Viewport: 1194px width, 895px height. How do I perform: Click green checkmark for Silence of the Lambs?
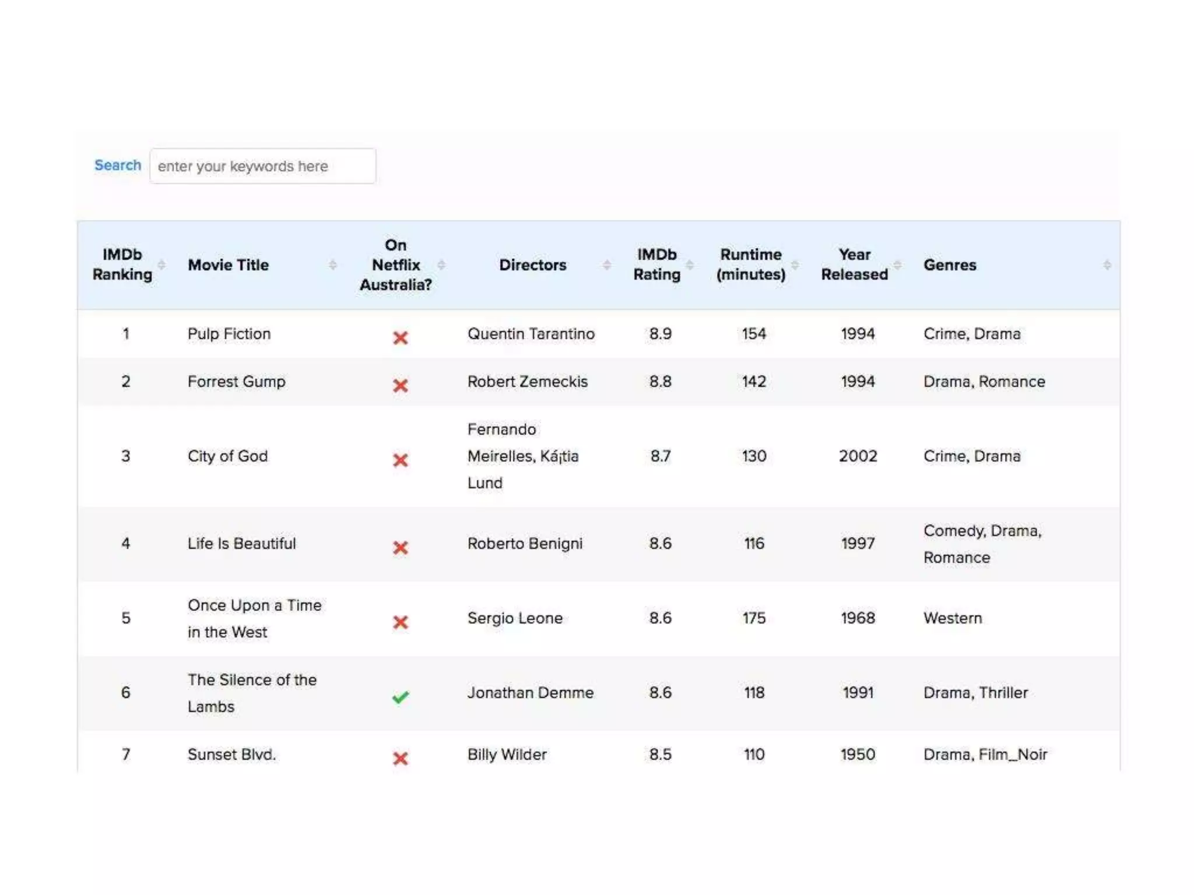[x=401, y=697]
